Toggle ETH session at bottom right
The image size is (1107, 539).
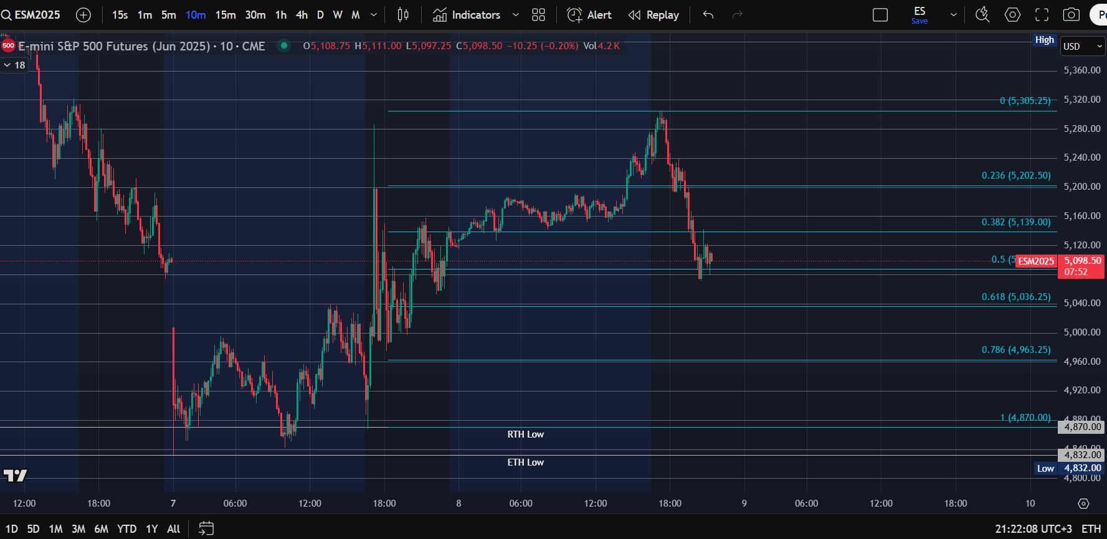pyautogui.click(x=1091, y=528)
